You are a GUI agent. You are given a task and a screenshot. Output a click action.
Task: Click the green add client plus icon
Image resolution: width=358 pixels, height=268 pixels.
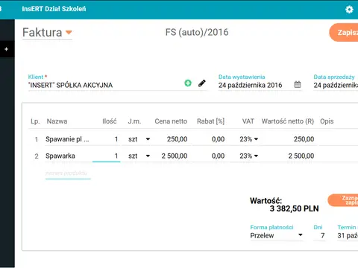coord(188,83)
